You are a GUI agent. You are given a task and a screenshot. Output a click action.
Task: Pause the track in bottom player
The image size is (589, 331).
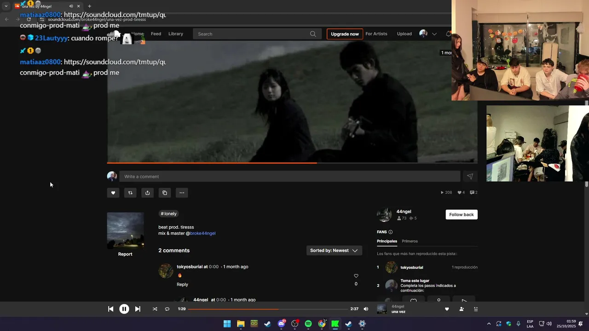124,309
